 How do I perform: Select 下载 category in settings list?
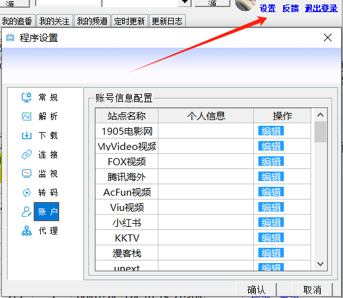pyautogui.click(x=48, y=135)
